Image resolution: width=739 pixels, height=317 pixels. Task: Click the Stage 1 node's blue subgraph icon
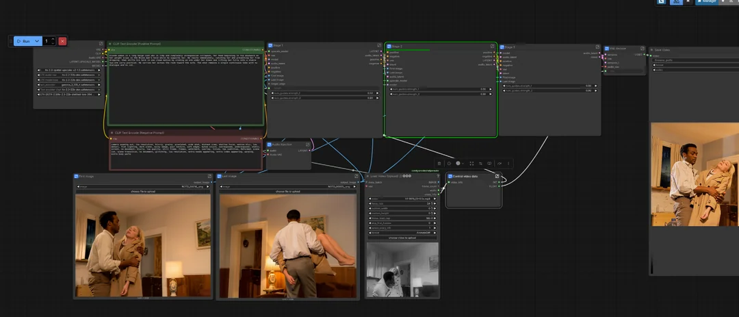click(270, 46)
